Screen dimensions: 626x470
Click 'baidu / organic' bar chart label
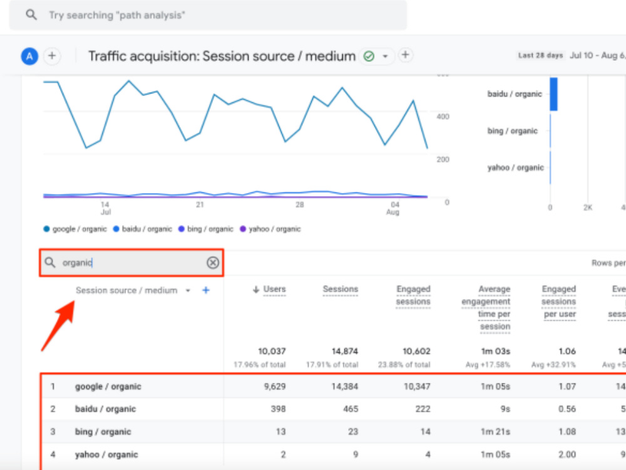point(515,94)
